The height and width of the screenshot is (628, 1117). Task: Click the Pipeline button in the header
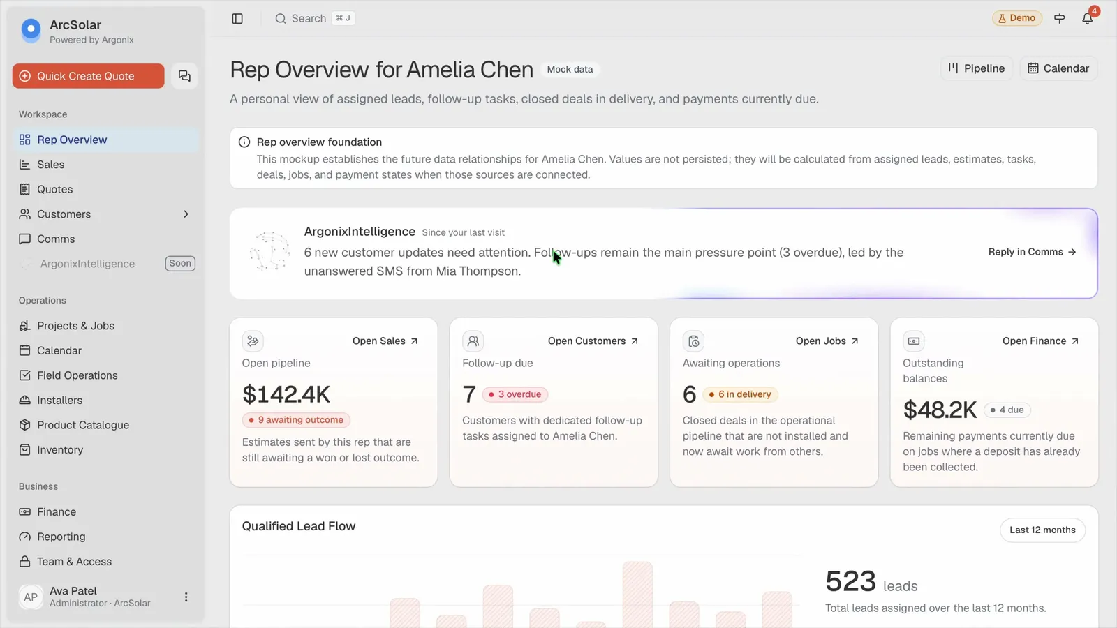[x=977, y=68]
